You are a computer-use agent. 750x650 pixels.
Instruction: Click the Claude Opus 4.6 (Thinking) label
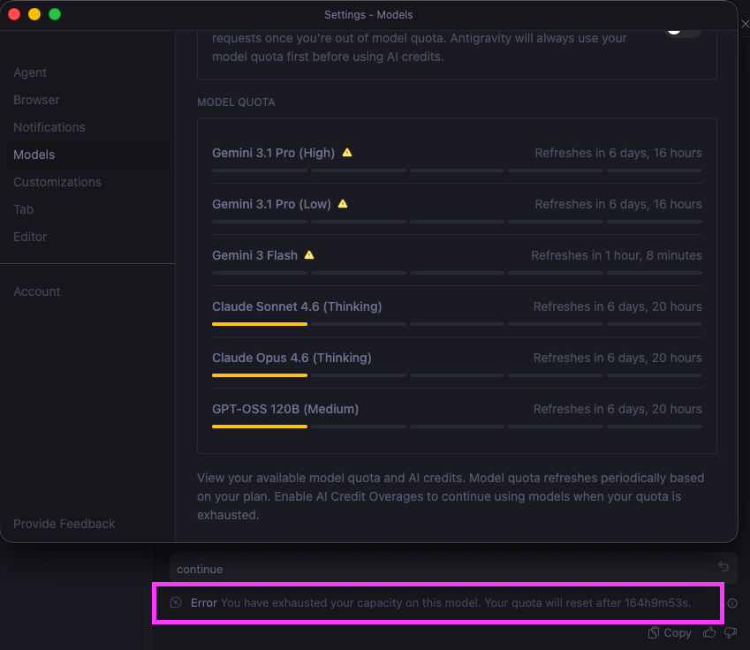292,358
